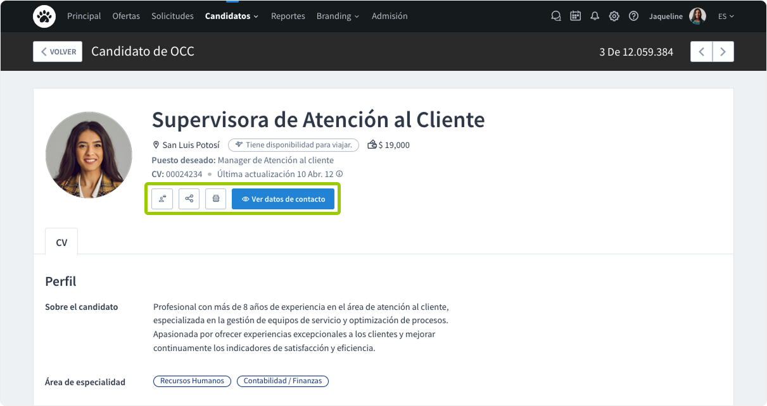Open the settings gear icon
This screenshot has width=767, height=406.
(x=614, y=16)
